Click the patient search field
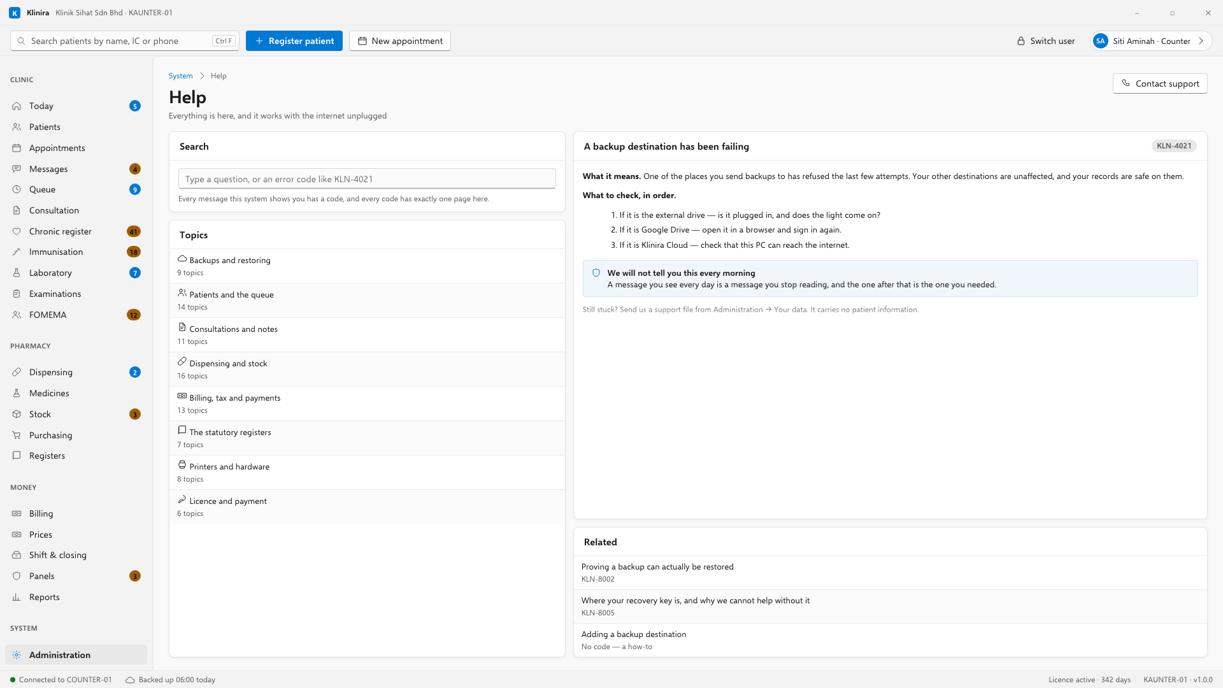 pyautogui.click(x=125, y=41)
